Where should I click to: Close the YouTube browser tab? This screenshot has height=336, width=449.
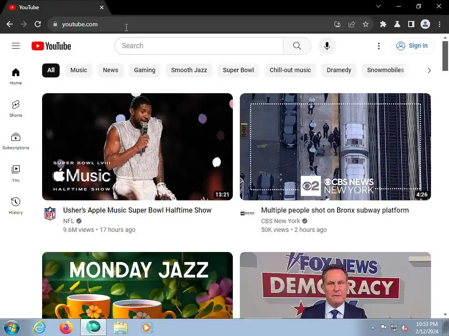tap(102, 7)
